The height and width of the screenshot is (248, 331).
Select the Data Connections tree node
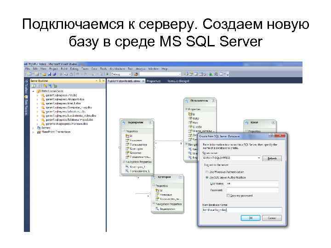[52, 91]
